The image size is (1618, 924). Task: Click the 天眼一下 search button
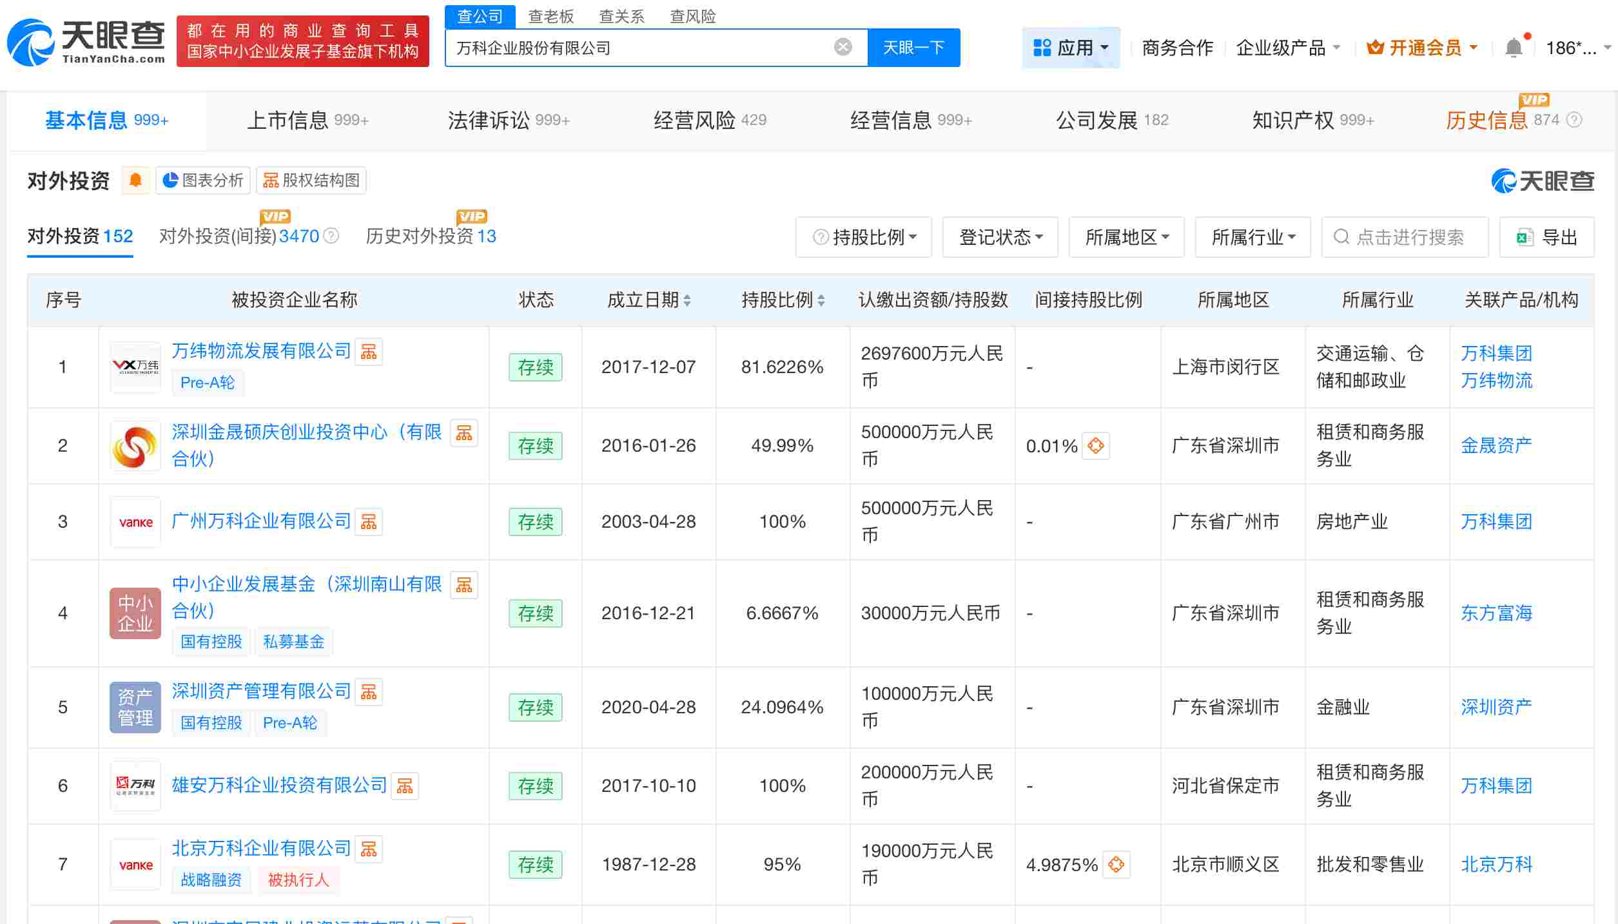click(x=914, y=46)
